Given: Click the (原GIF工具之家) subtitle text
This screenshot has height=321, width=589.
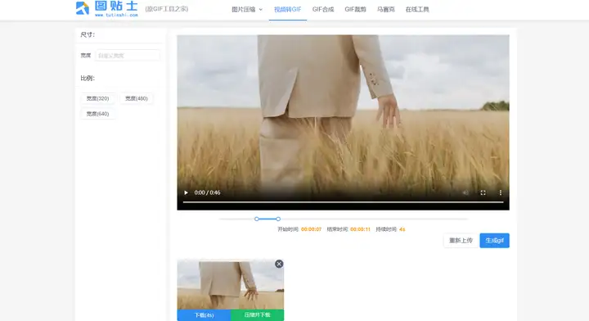Looking at the screenshot, I should click(166, 9).
